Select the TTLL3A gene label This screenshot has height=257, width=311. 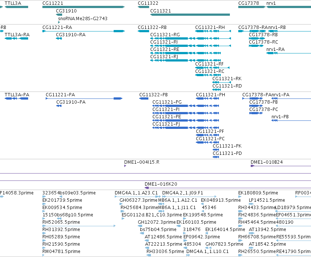[13, 3]
